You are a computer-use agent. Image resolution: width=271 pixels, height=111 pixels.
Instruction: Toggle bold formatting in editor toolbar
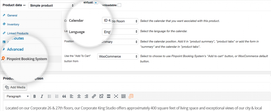tap(35, 96)
